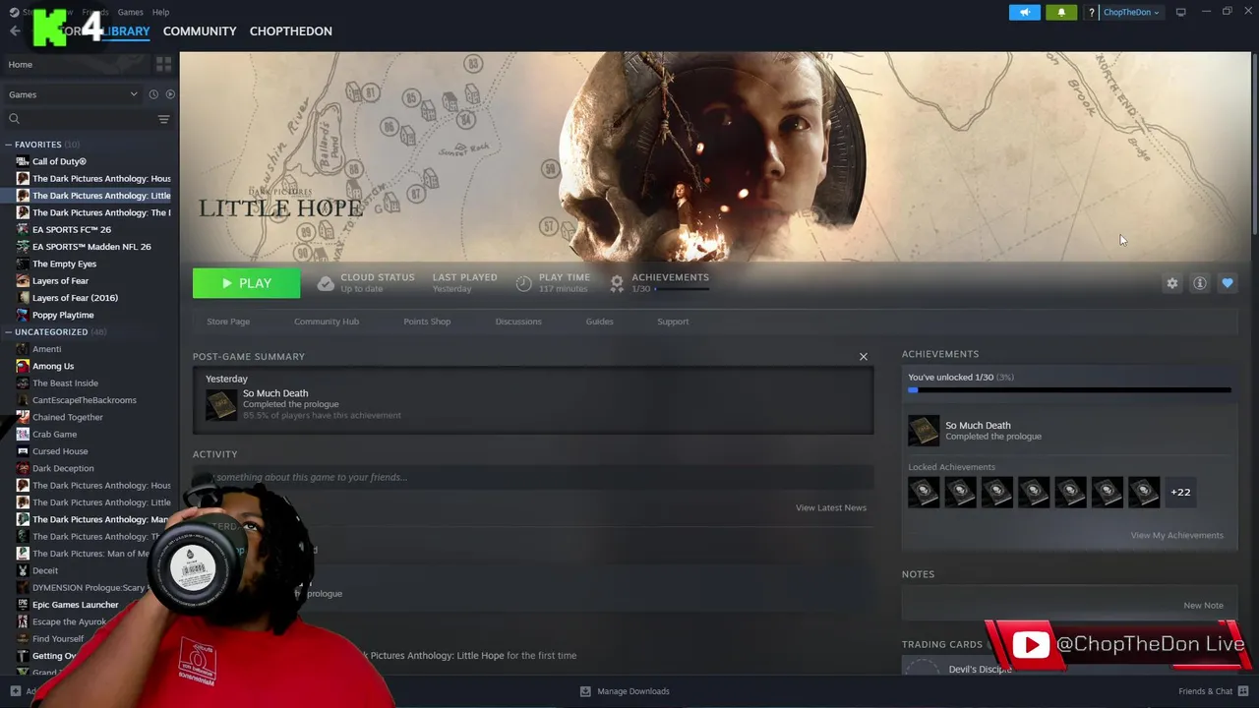Click the achievements progress bar

pyautogui.click(x=1069, y=390)
